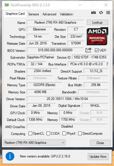Image resolution: width=114 pixels, height=166 pixels.
Task: Click the GPU-Z app icon in title bar
Action: click(7, 5)
